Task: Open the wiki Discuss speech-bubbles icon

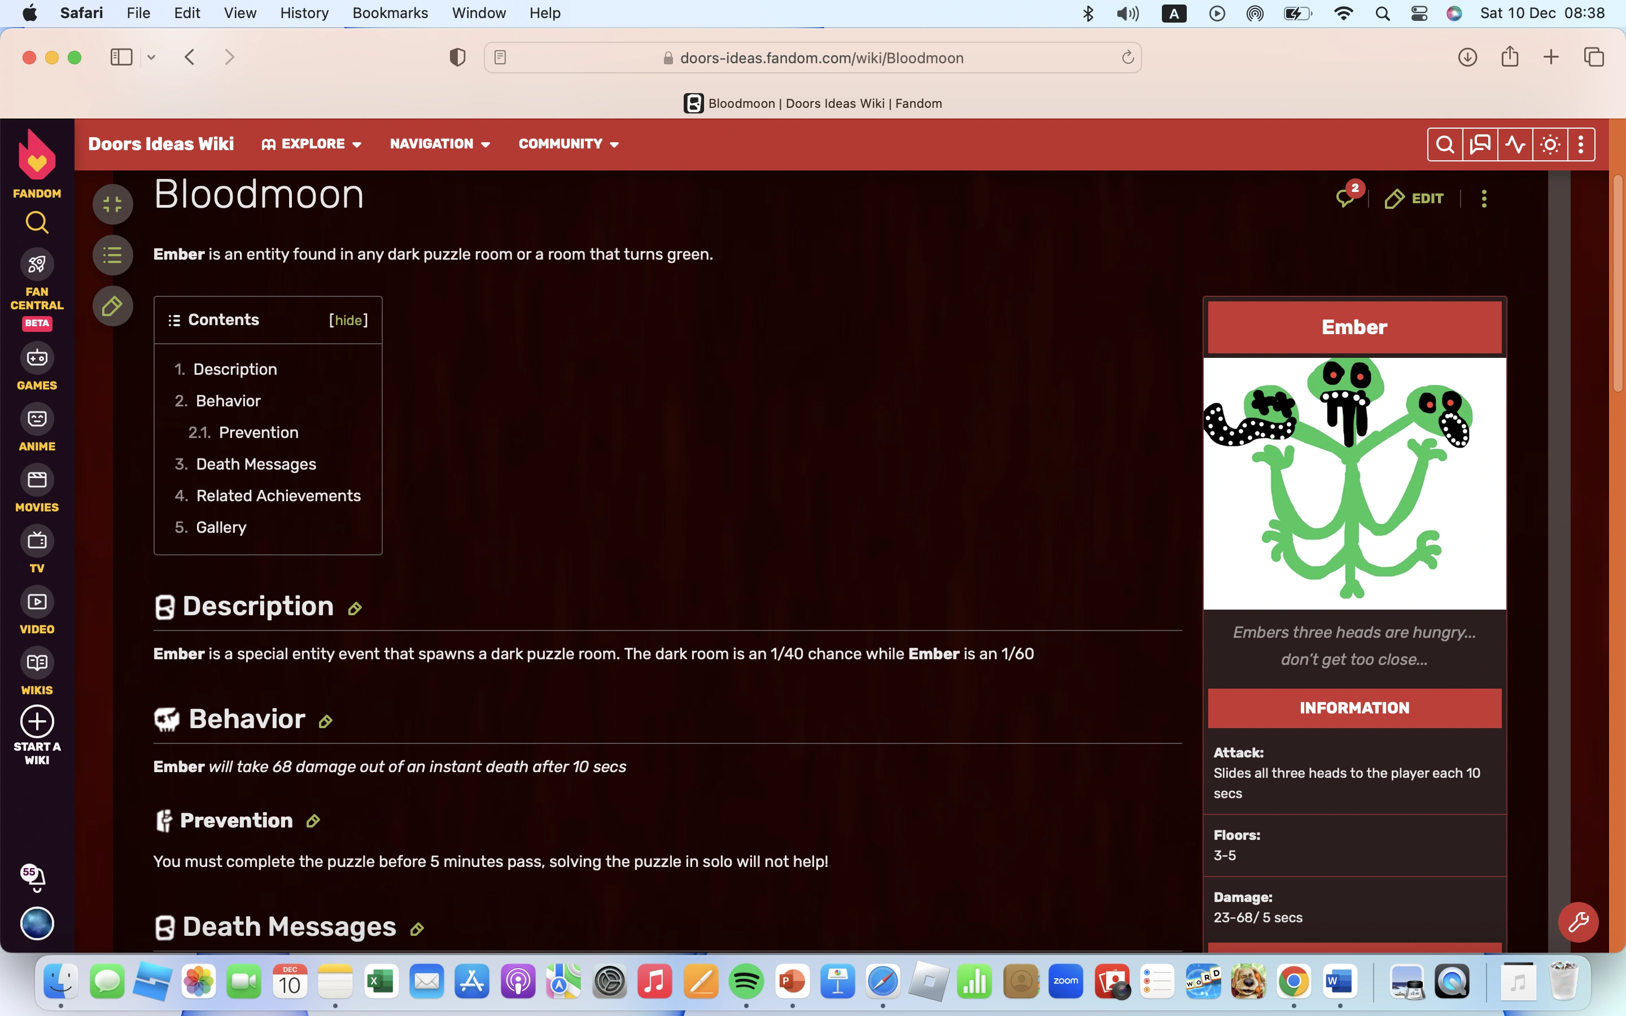Action: [x=1480, y=144]
